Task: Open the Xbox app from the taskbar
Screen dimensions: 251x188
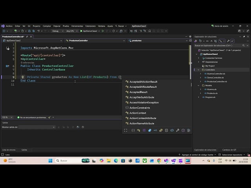Action: point(145,161)
